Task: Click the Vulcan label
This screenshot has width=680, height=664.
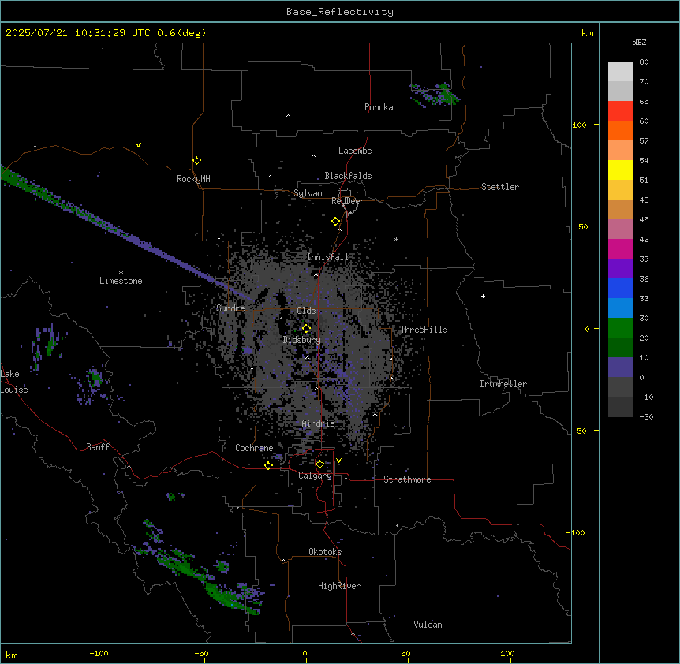Action: click(428, 625)
